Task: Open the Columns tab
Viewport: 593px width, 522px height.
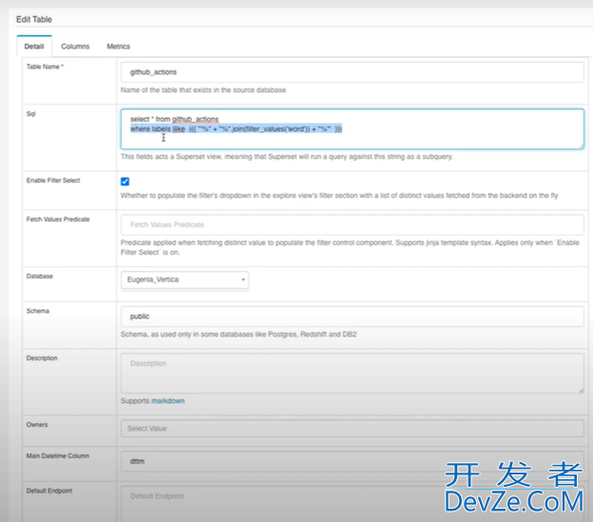Action: pyautogui.click(x=75, y=47)
